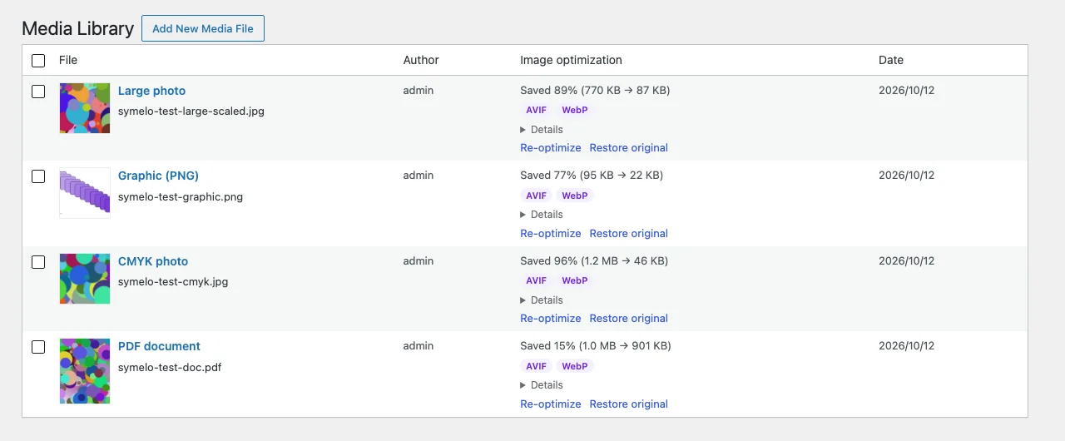Restore original for PDF document
This screenshot has height=441, width=1065.
click(629, 404)
